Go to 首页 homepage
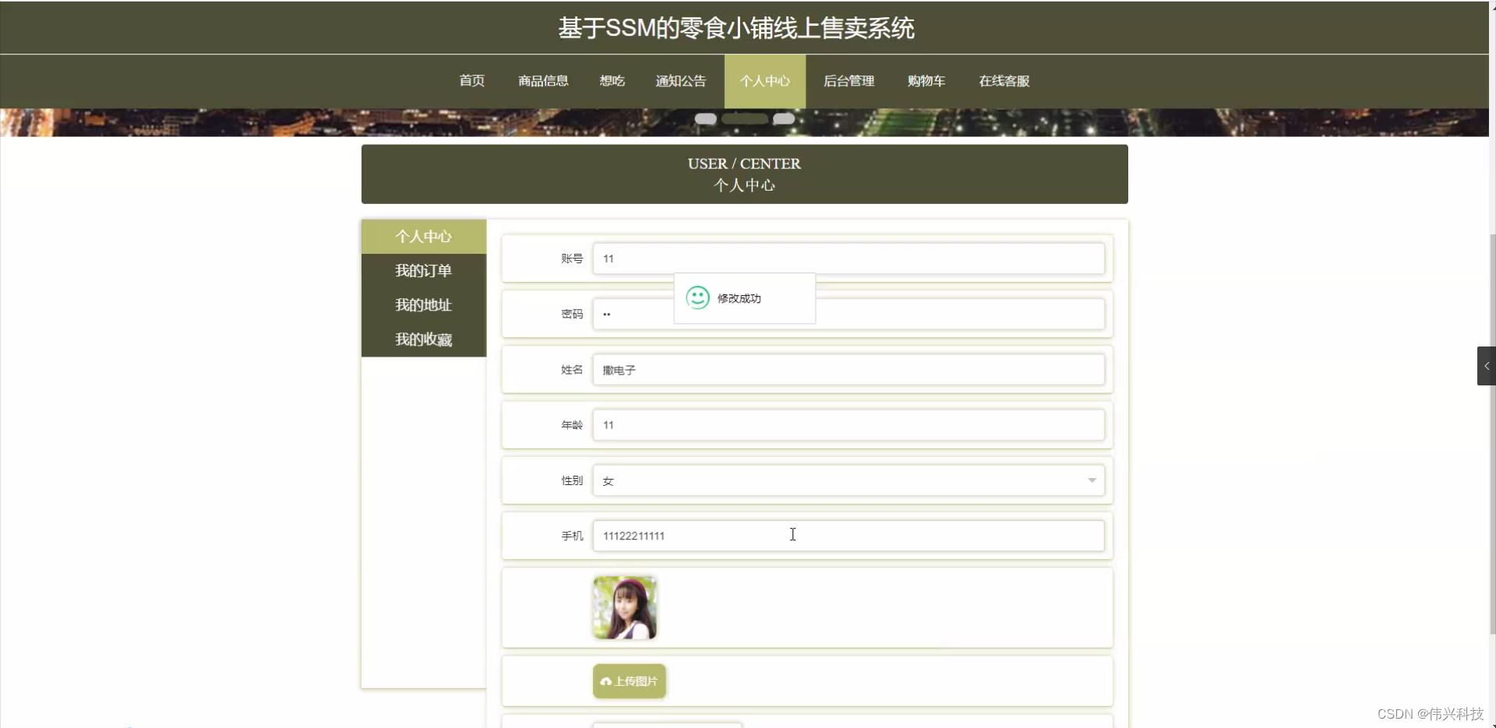Viewport: 1496px width, 728px height. coord(471,81)
